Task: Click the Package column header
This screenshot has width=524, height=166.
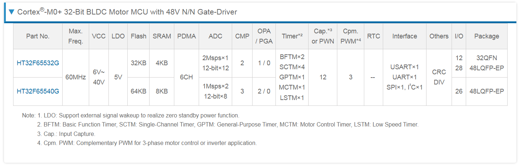Action: [x=487, y=36]
